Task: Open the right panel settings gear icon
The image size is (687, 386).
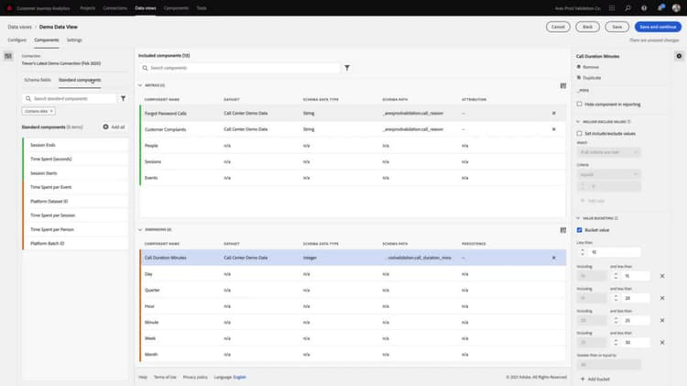Action: 679,56
